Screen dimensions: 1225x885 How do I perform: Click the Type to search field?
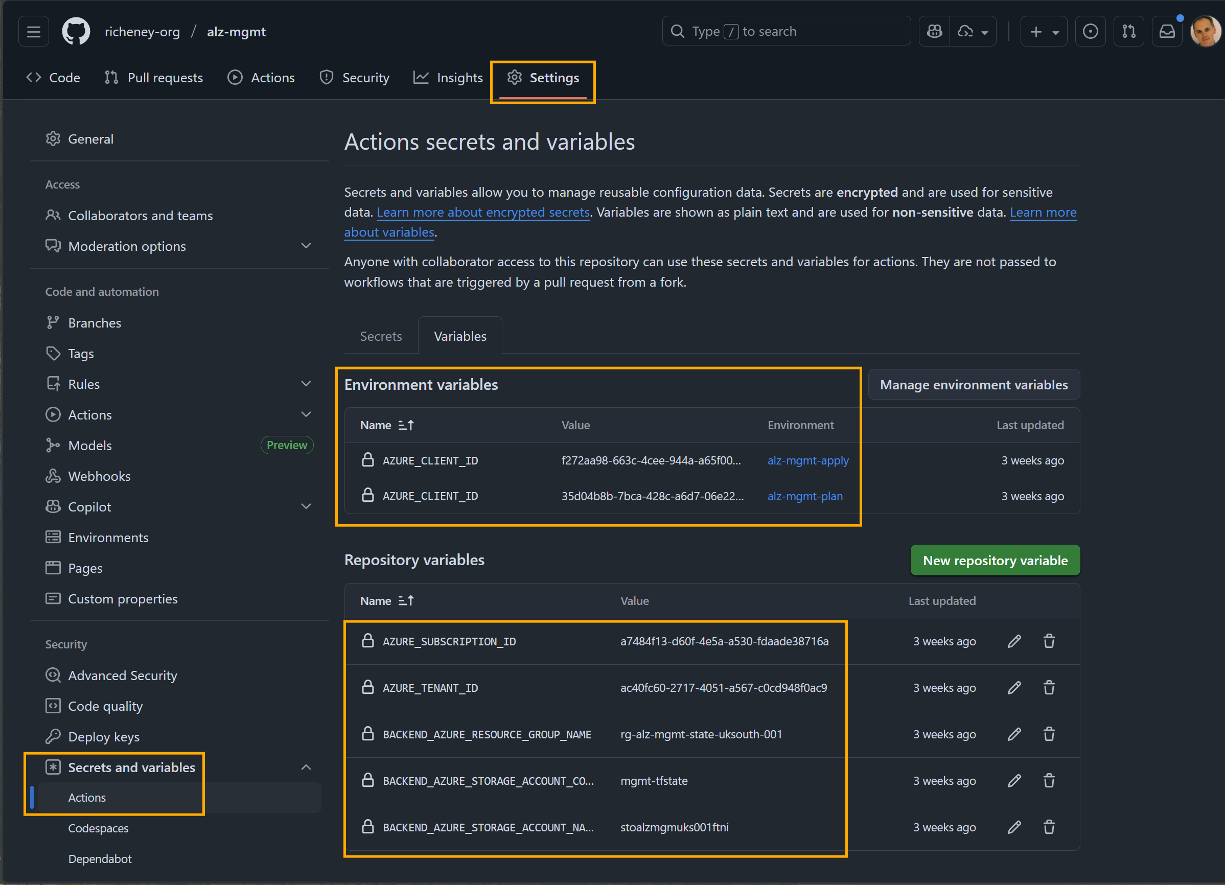point(786,31)
